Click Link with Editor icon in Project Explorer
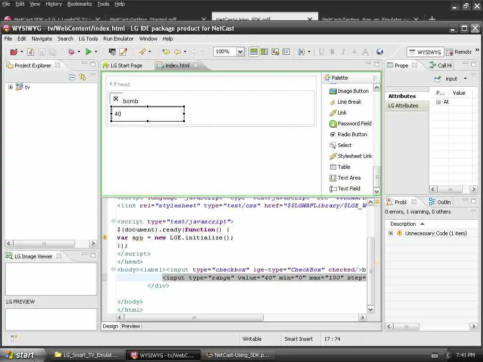This screenshot has width=483, height=362. tap(83, 77)
